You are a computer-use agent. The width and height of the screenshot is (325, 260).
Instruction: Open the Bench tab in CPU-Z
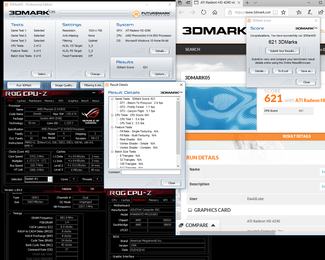[85, 101]
